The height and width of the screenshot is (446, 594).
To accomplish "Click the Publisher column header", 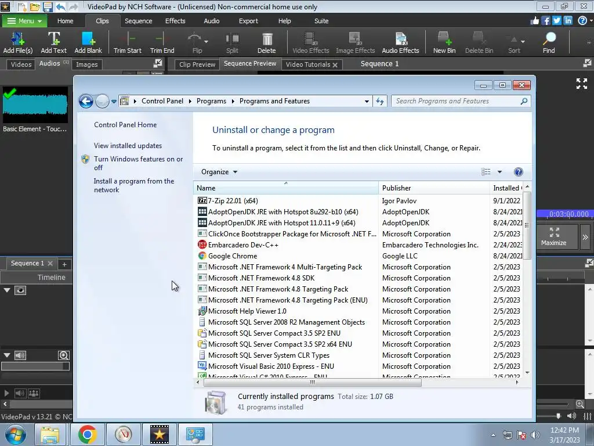I will pos(434,188).
